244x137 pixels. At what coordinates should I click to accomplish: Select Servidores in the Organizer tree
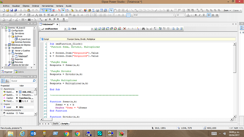click(19, 33)
